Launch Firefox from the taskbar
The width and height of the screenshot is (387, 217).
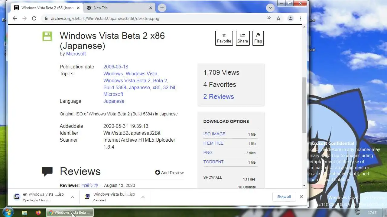38,212
